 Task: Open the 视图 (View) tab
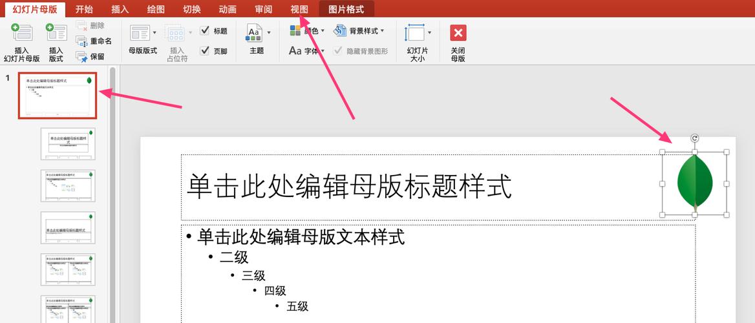pyautogui.click(x=299, y=9)
